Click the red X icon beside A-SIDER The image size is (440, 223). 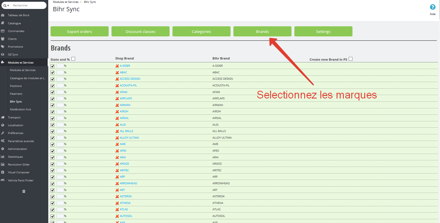pyautogui.click(x=117, y=66)
